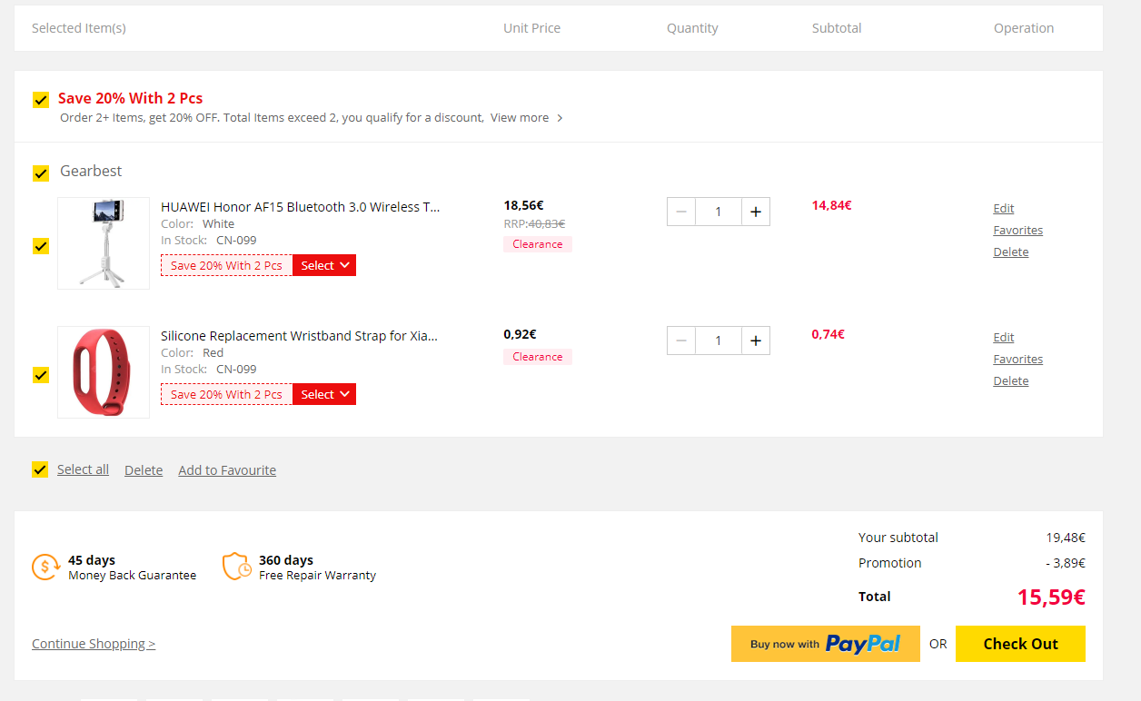Click the Save 20% With 2 Pcs heading
The width and height of the screenshot is (1141, 701).
coord(131,98)
